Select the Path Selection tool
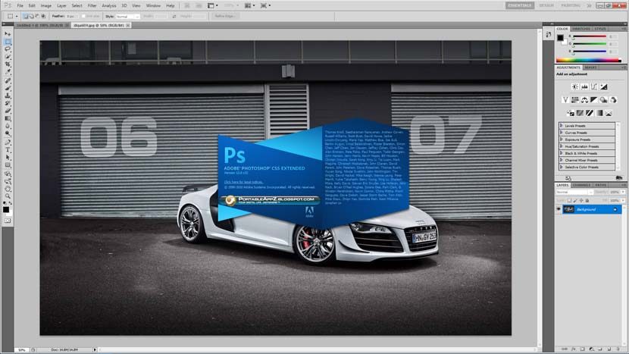This screenshot has width=629, height=354. coord(8,158)
